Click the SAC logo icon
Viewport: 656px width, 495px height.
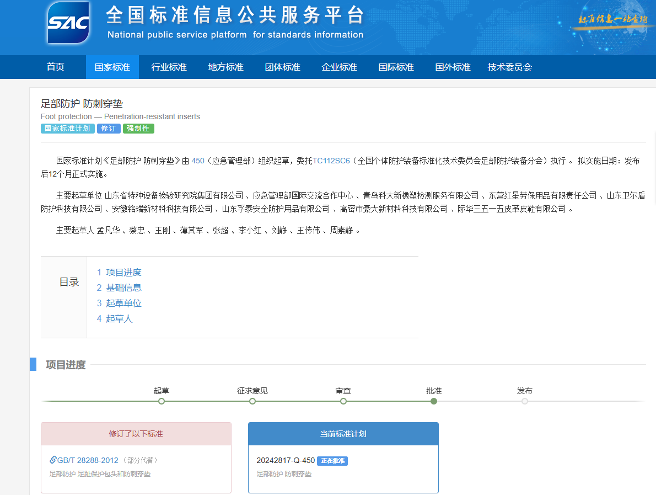[x=68, y=22]
